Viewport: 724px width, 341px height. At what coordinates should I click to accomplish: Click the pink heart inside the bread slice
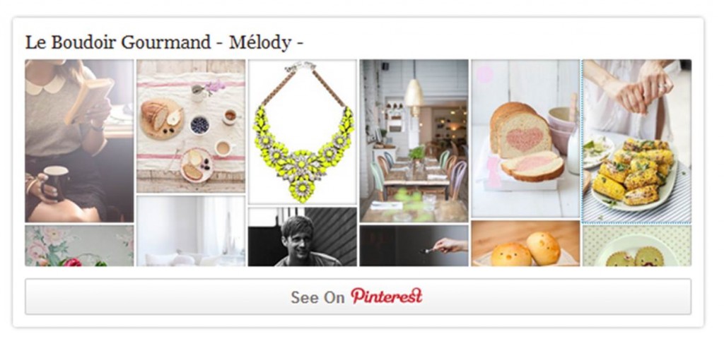525,138
